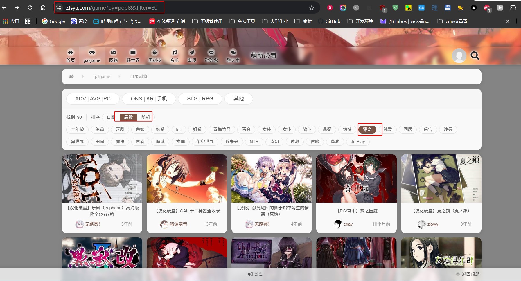
Task: Expand the 素材 bookmark folder
Action: [303, 21]
